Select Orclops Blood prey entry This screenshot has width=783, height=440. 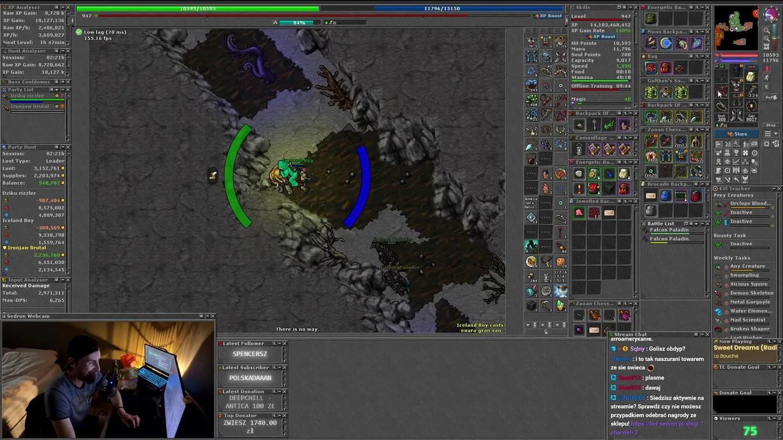click(746, 204)
